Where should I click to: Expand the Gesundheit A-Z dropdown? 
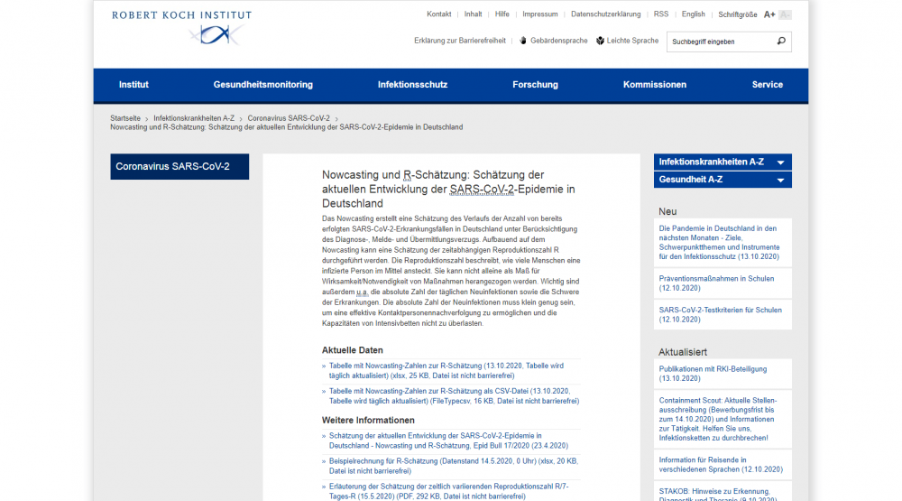(723, 180)
